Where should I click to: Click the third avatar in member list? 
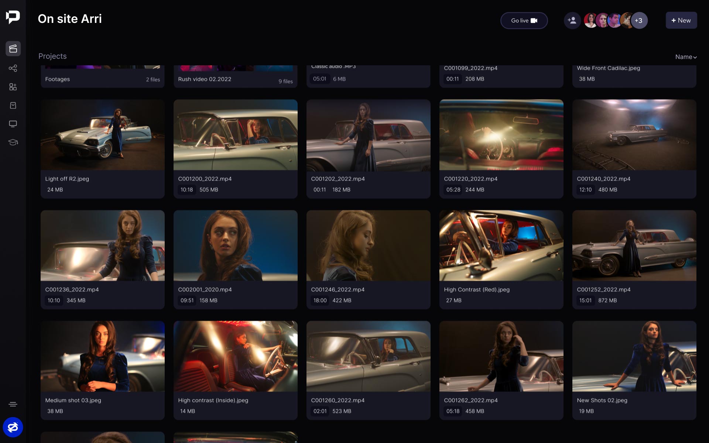point(614,20)
